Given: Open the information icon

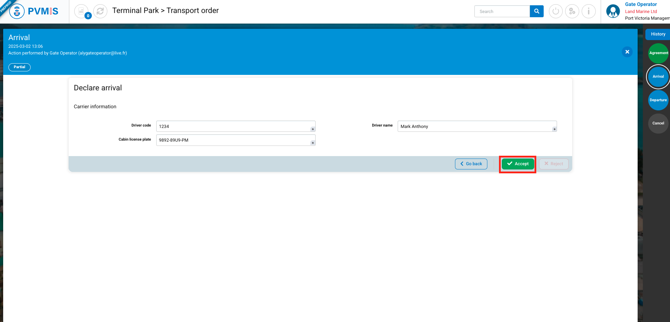Looking at the screenshot, I should pyautogui.click(x=588, y=11).
